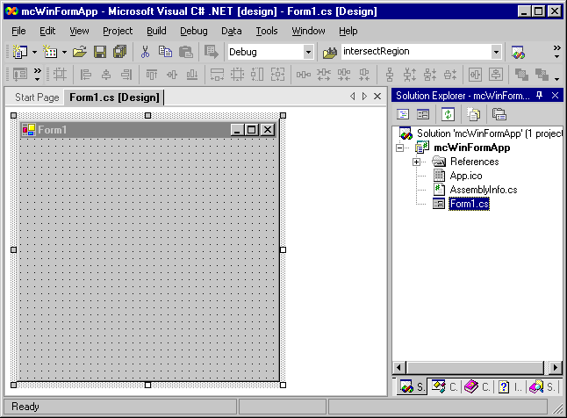Select Form1.cs in Solution Explorer
567x418 pixels.
[469, 204]
